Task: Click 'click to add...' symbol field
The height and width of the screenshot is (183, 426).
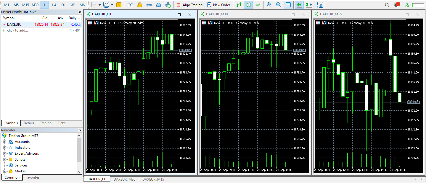Action: 17,30
